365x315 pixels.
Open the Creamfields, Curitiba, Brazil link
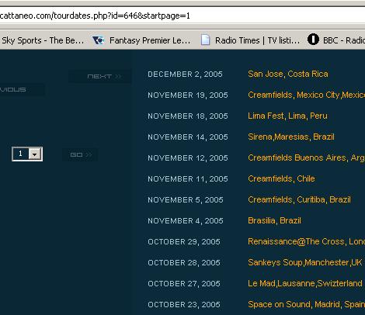coord(299,199)
